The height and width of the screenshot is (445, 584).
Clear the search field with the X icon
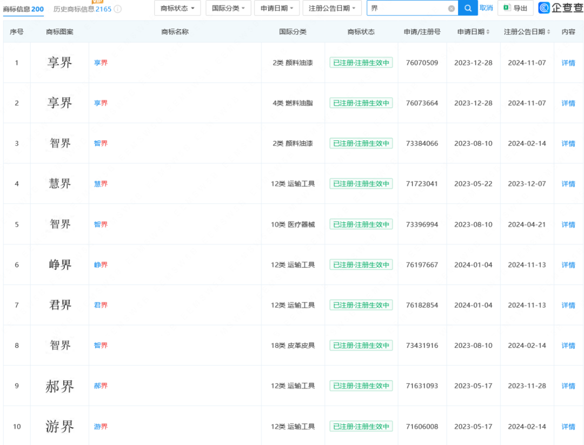[451, 9]
